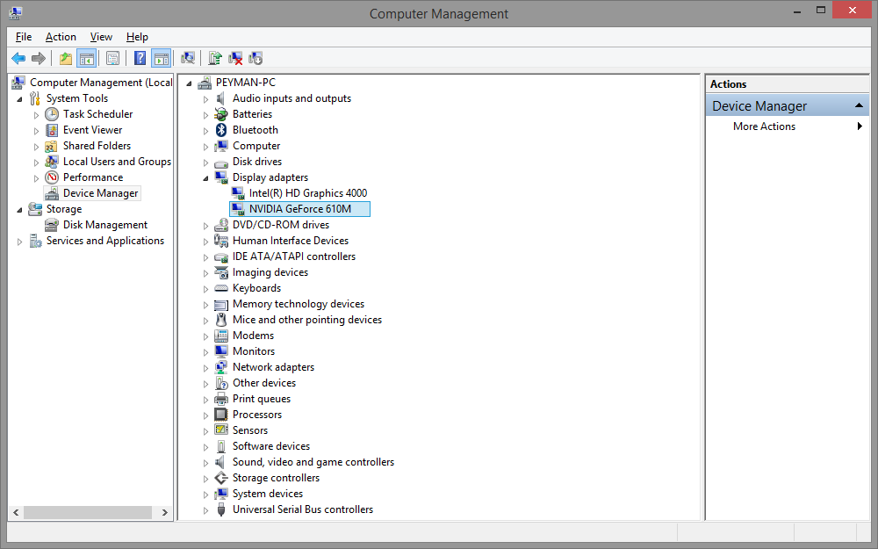The width and height of the screenshot is (878, 549).
Task: Toggle the Show/Hide Action Pane button
Action: click(162, 58)
